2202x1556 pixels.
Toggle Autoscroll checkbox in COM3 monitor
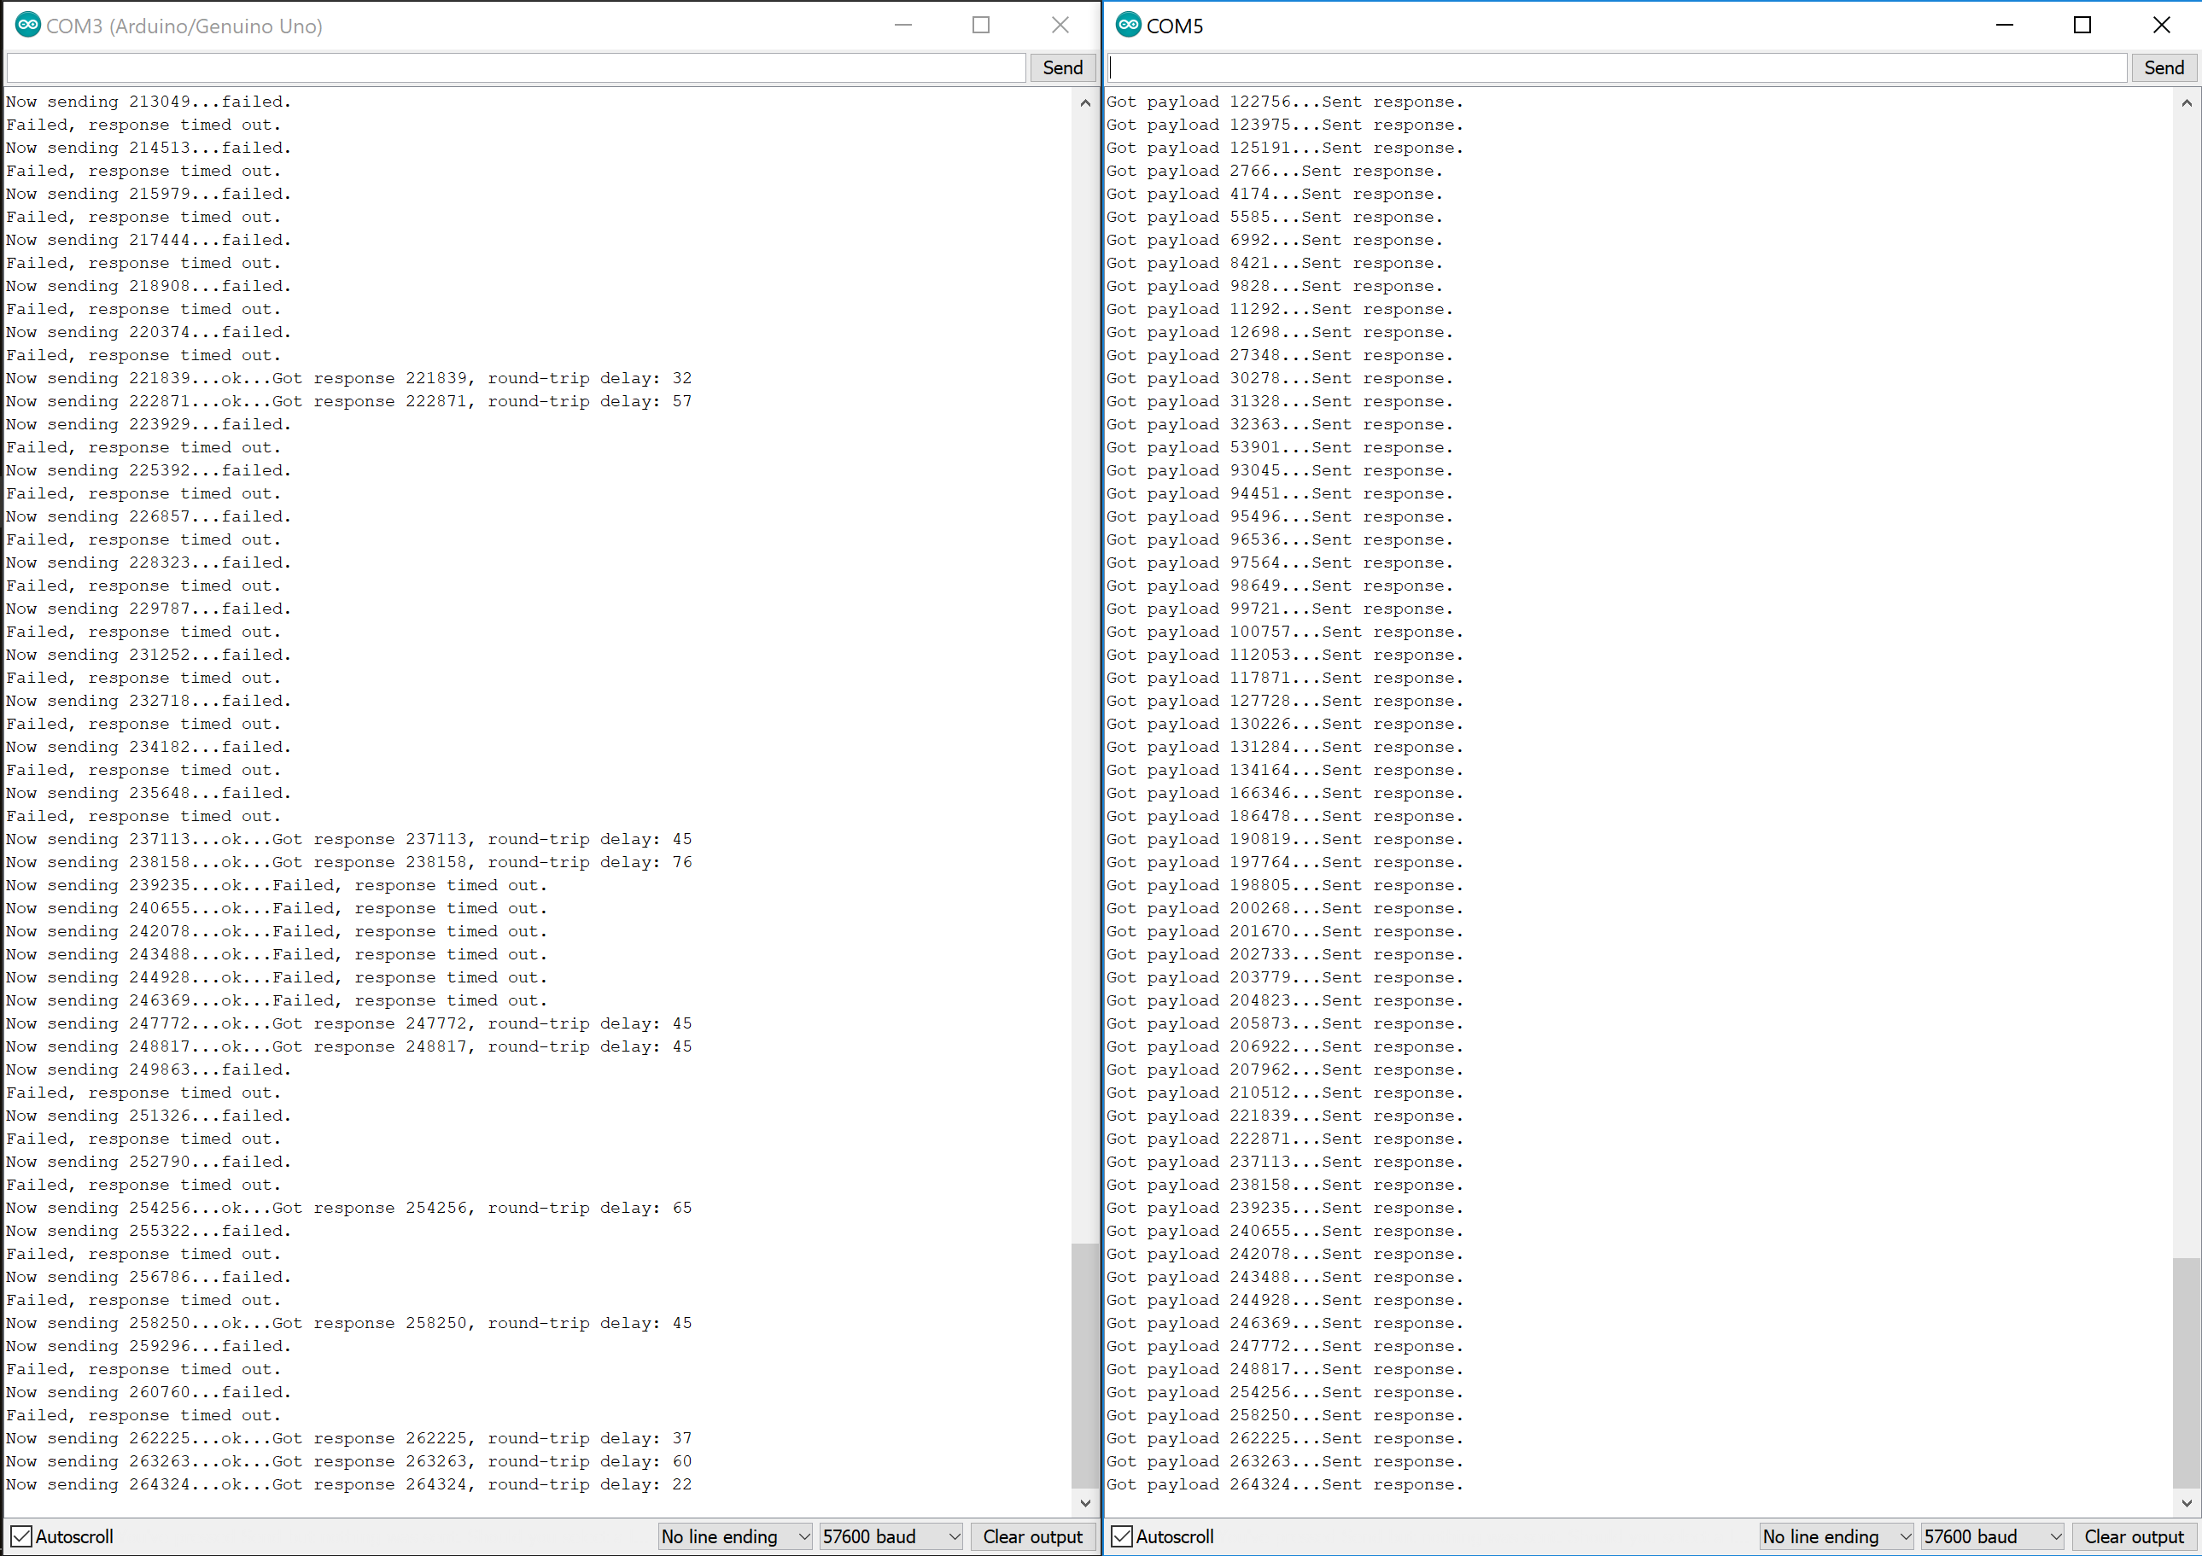[x=21, y=1536]
